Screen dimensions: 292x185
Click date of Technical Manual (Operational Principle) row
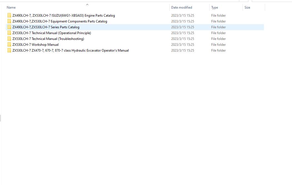(183, 33)
